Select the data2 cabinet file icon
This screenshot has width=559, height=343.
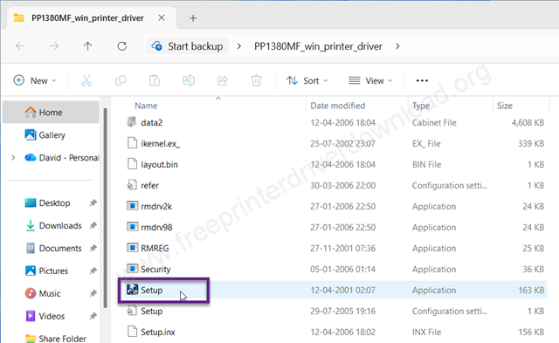(132, 122)
